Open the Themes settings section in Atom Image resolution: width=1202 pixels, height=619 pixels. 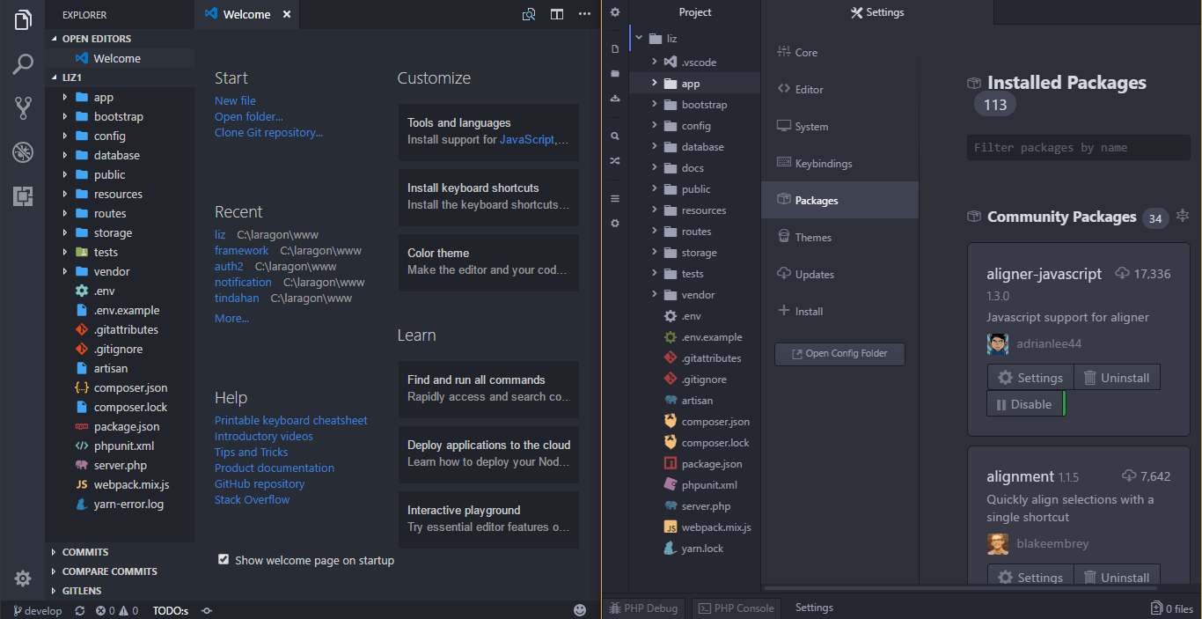point(839,238)
